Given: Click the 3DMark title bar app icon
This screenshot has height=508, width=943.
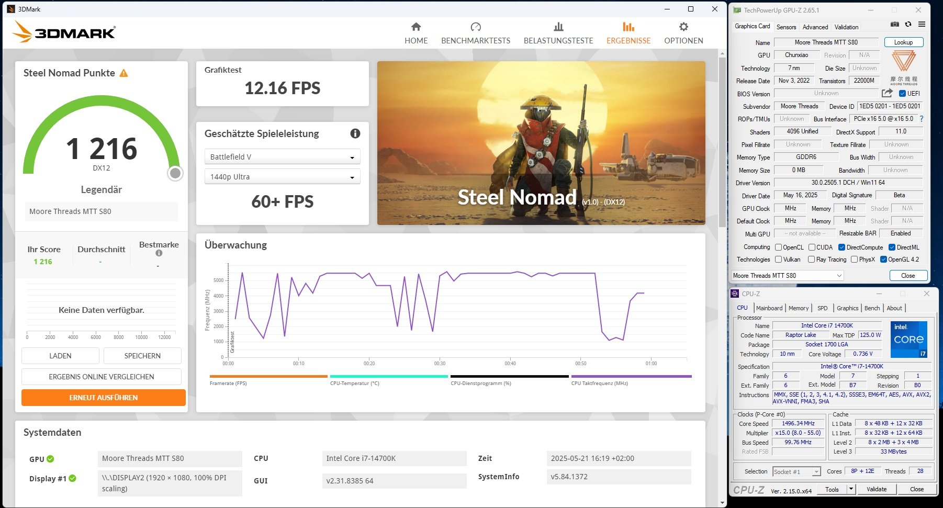Looking at the screenshot, I should pos(11,9).
